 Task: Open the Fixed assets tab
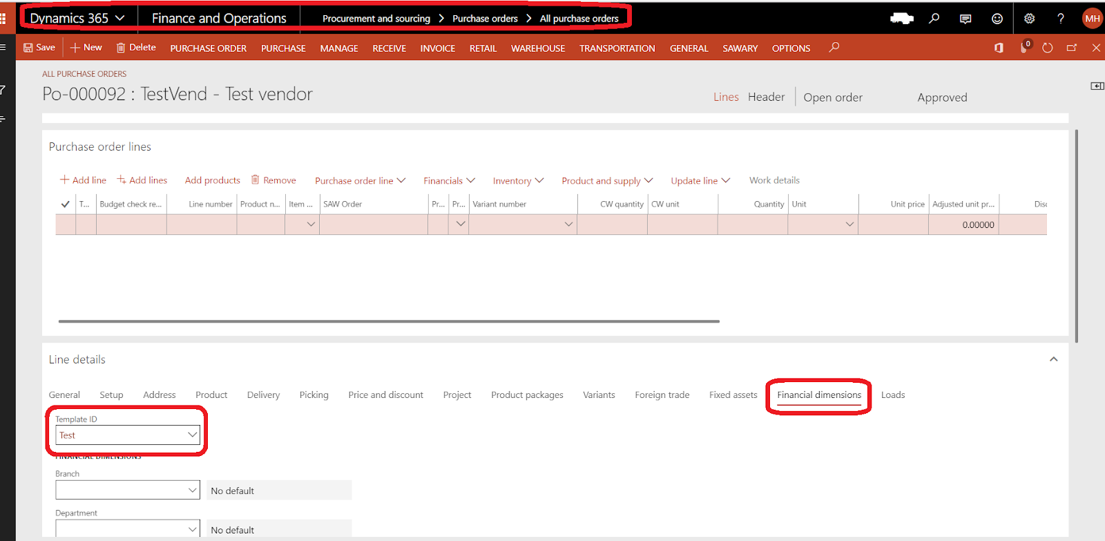click(x=733, y=395)
